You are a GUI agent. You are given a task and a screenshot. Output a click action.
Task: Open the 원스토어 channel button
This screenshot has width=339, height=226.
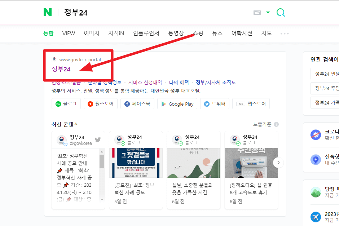(101, 104)
